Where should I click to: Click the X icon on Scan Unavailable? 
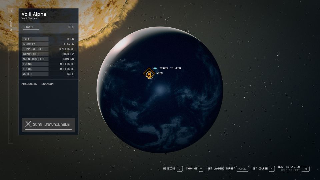pos(28,124)
